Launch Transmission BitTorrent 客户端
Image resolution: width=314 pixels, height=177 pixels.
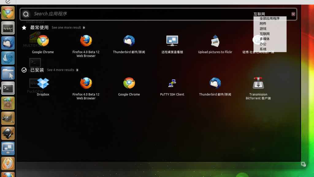coord(258,89)
